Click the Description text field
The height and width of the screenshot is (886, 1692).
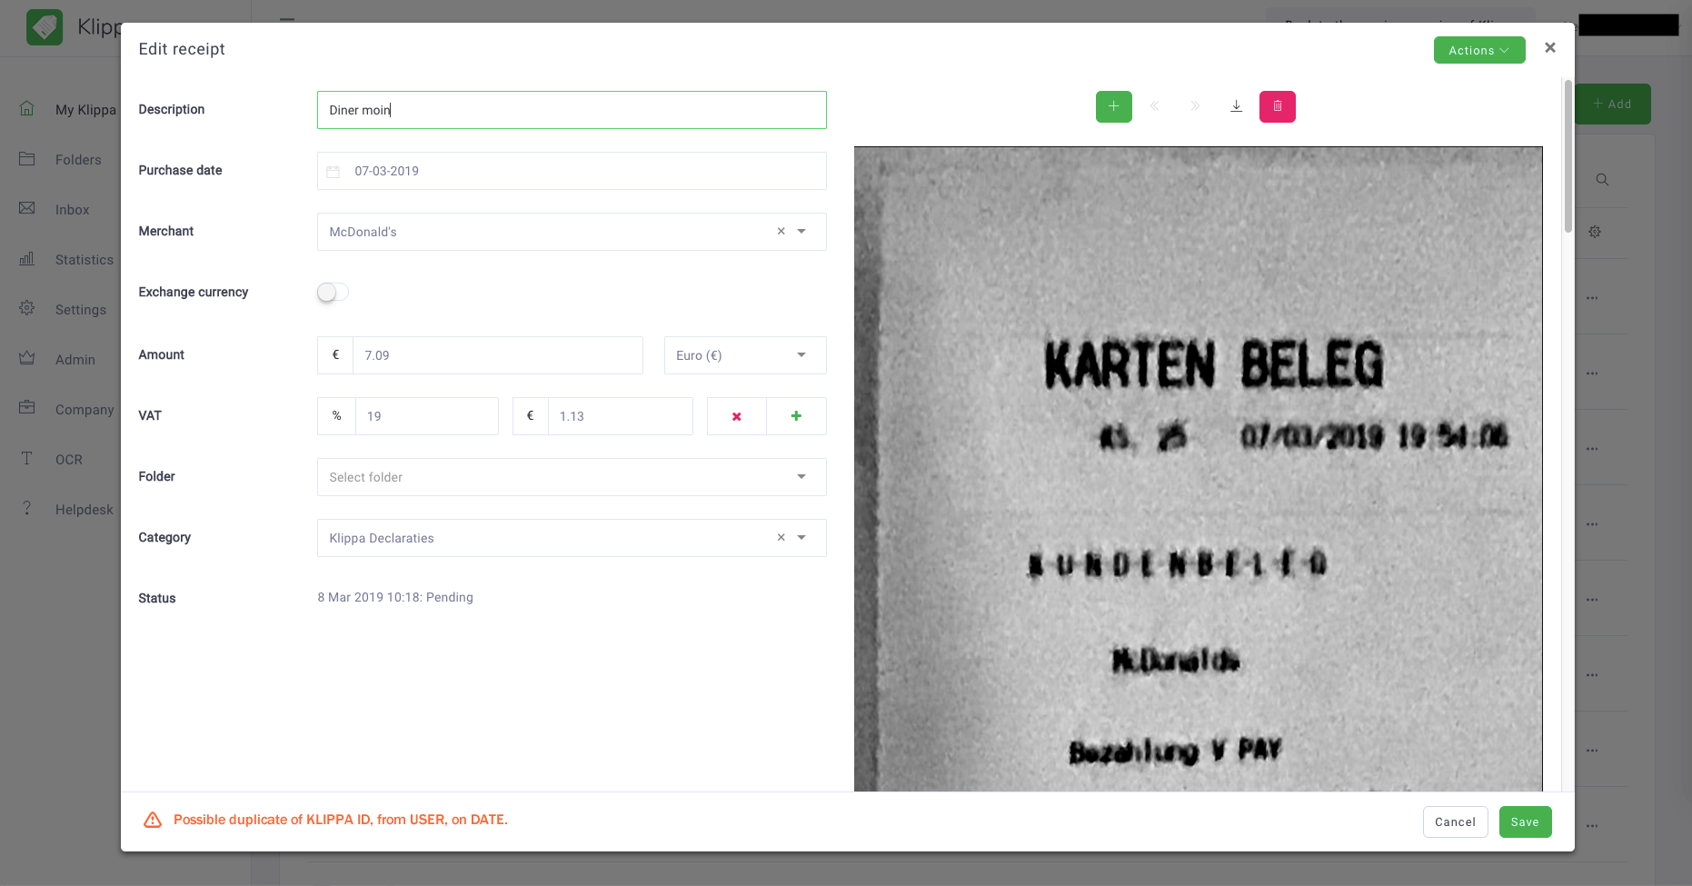pos(571,110)
